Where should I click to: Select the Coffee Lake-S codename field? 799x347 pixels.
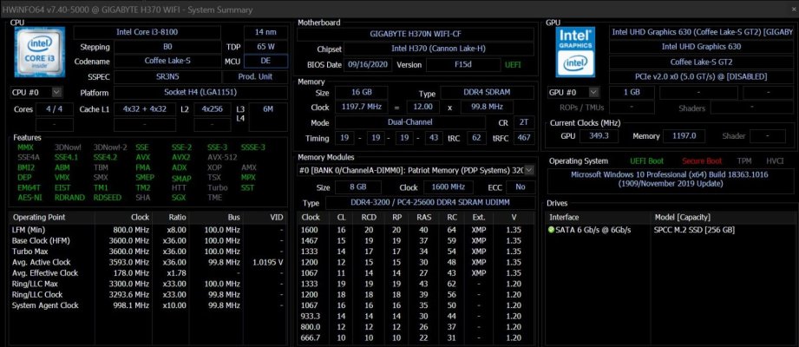[167, 61]
